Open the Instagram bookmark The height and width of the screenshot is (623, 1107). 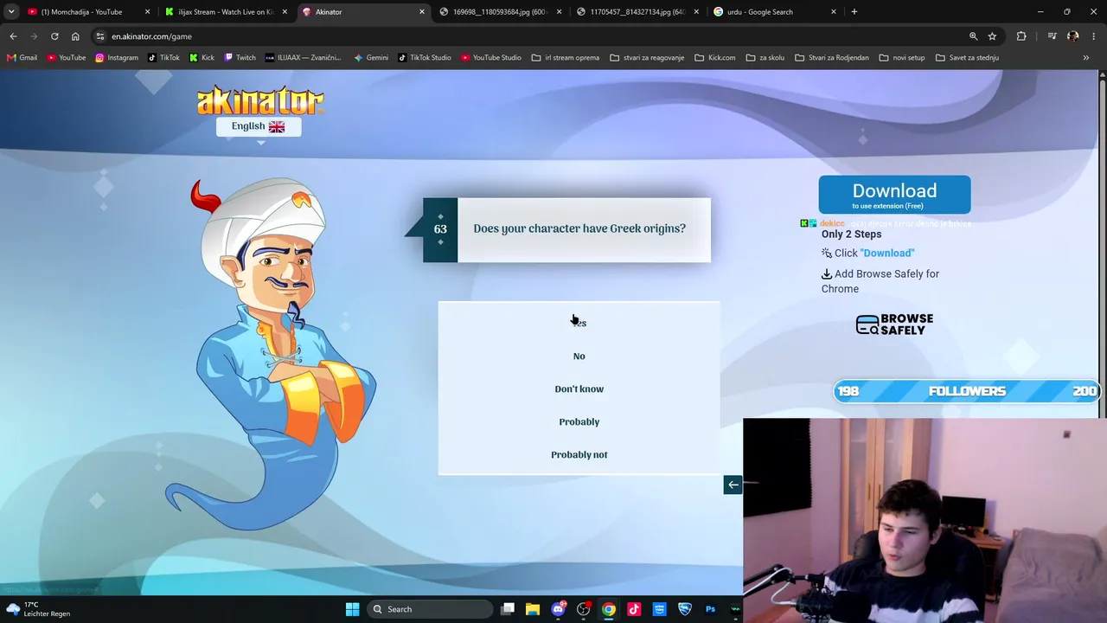point(117,58)
